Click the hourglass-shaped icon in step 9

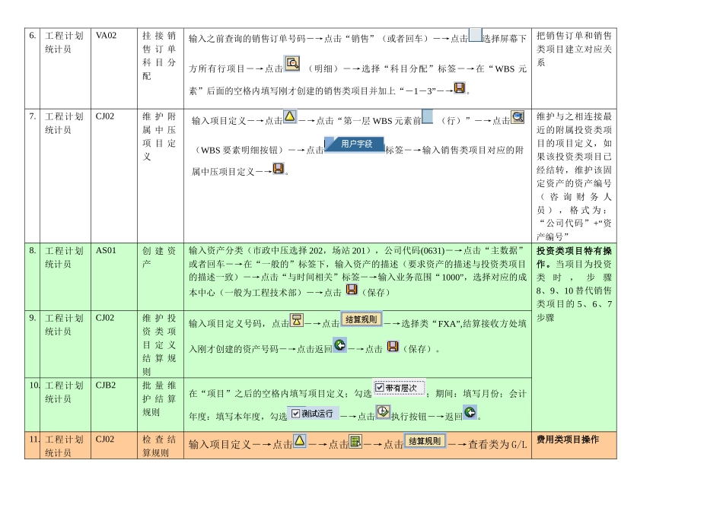pos(297,320)
